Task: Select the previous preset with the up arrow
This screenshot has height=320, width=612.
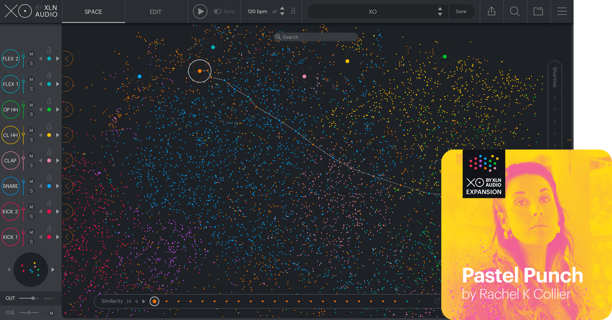Action: [440, 9]
